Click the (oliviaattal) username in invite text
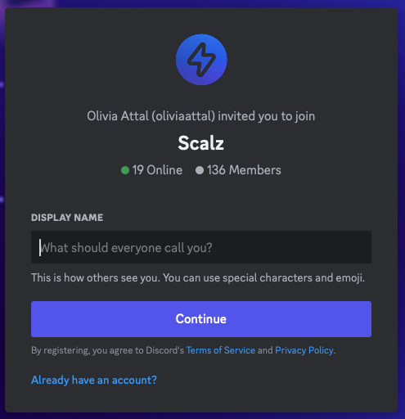 point(183,116)
